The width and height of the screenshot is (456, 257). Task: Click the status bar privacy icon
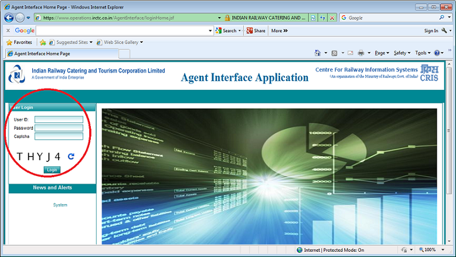pos(404,250)
